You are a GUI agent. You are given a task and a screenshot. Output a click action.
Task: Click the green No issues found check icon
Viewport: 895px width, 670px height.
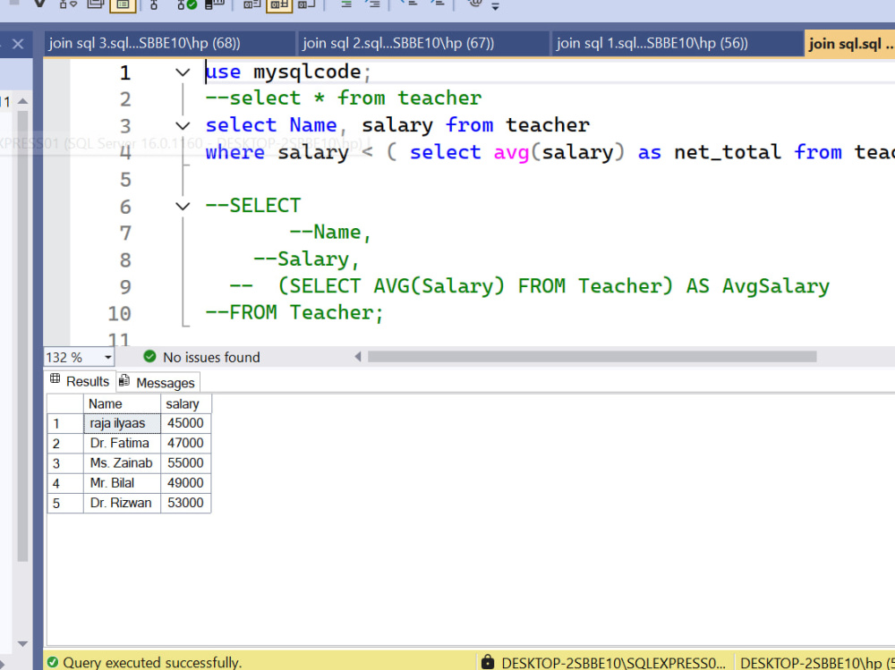[149, 357]
